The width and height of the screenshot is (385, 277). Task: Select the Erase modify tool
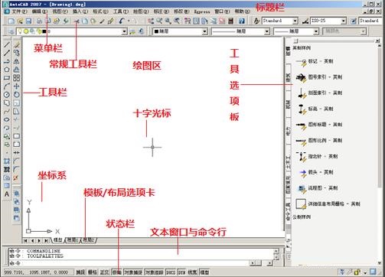(17, 45)
